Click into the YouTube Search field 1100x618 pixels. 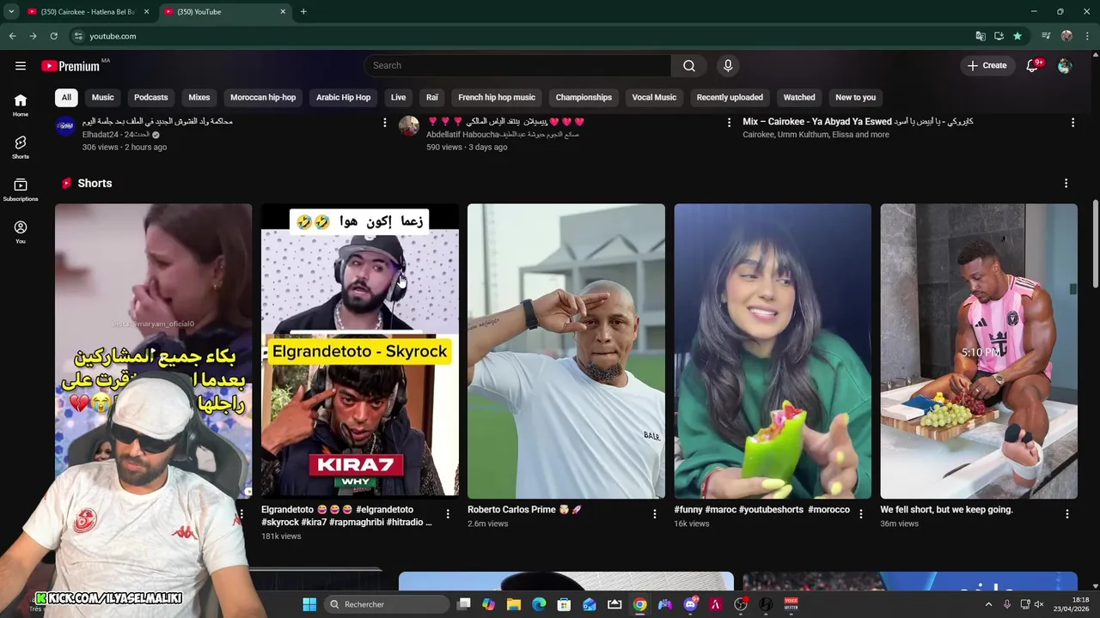[x=517, y=65]
